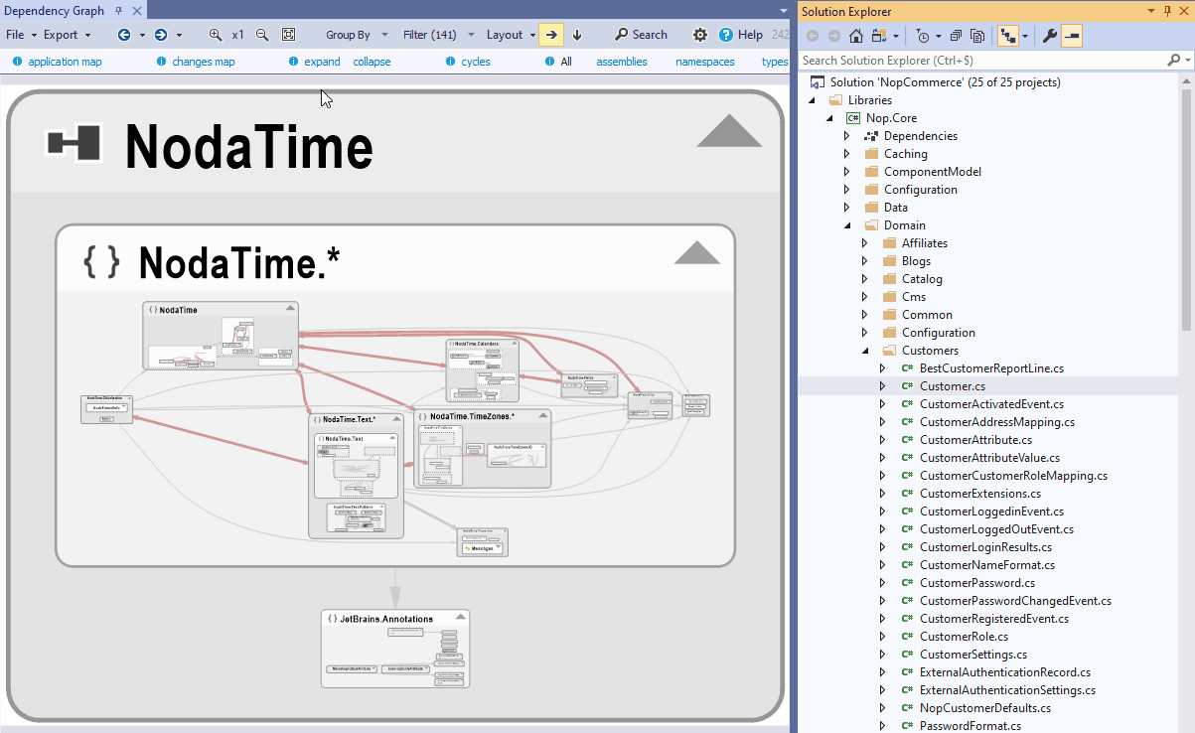Show info for cycles
The image size is (1195, 733).
pyautogui.click(x=451, y=62)
